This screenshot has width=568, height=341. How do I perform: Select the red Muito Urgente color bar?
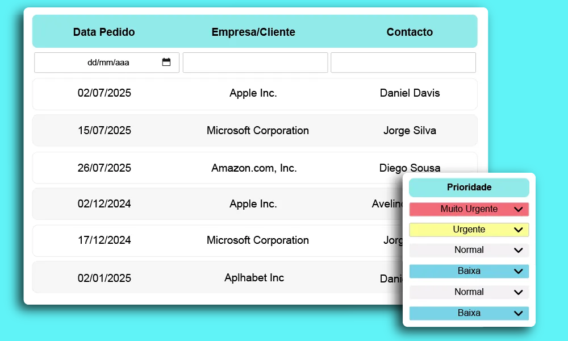click(460, 209)
